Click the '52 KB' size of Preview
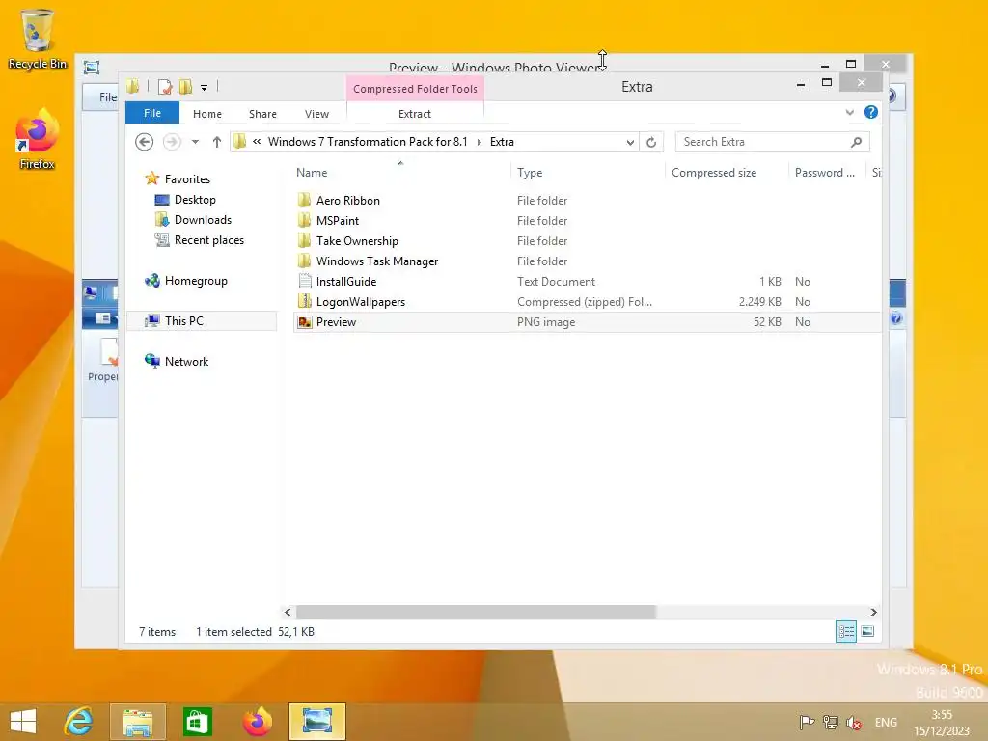Image resolution: width=988 pixels, height=741 pixels. [767, 322]
